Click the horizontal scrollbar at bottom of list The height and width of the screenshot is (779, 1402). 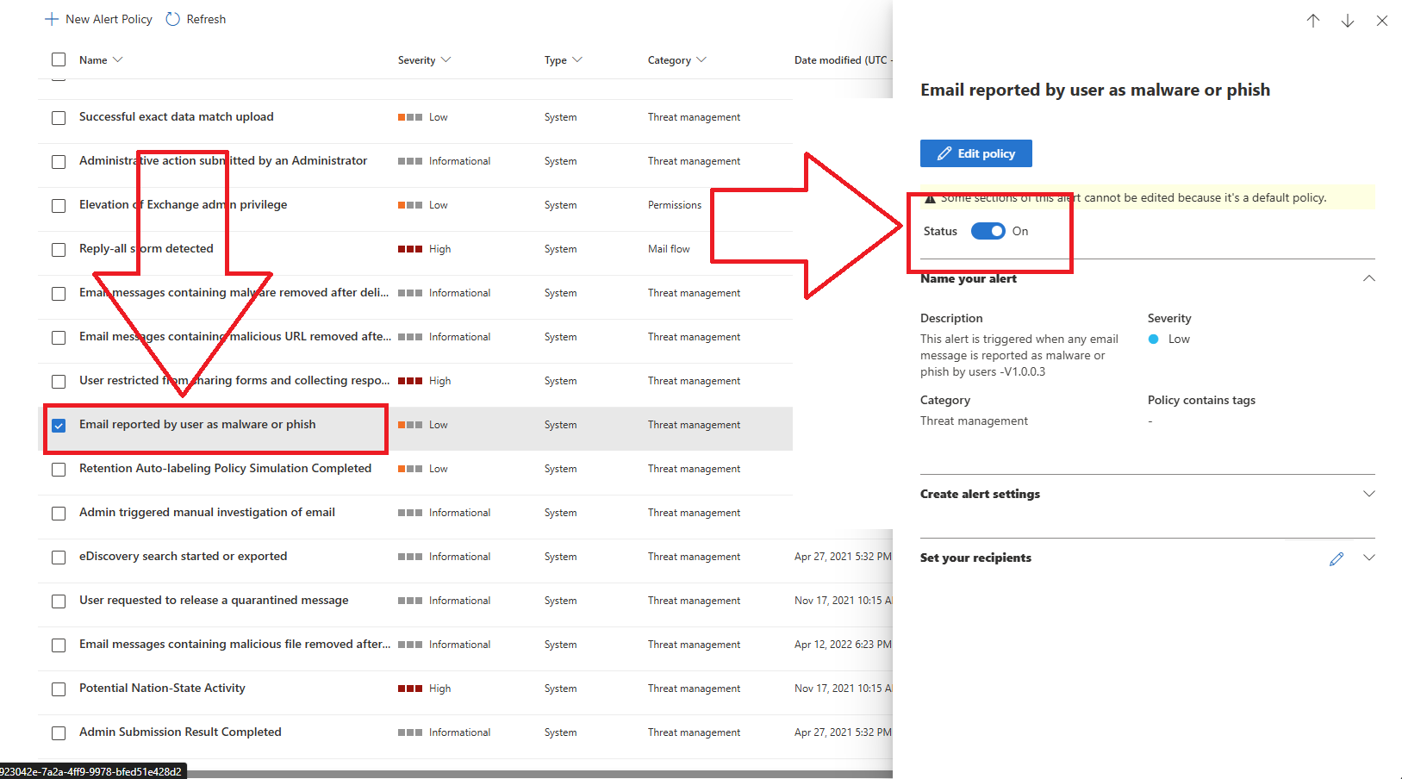click(539, 774)
